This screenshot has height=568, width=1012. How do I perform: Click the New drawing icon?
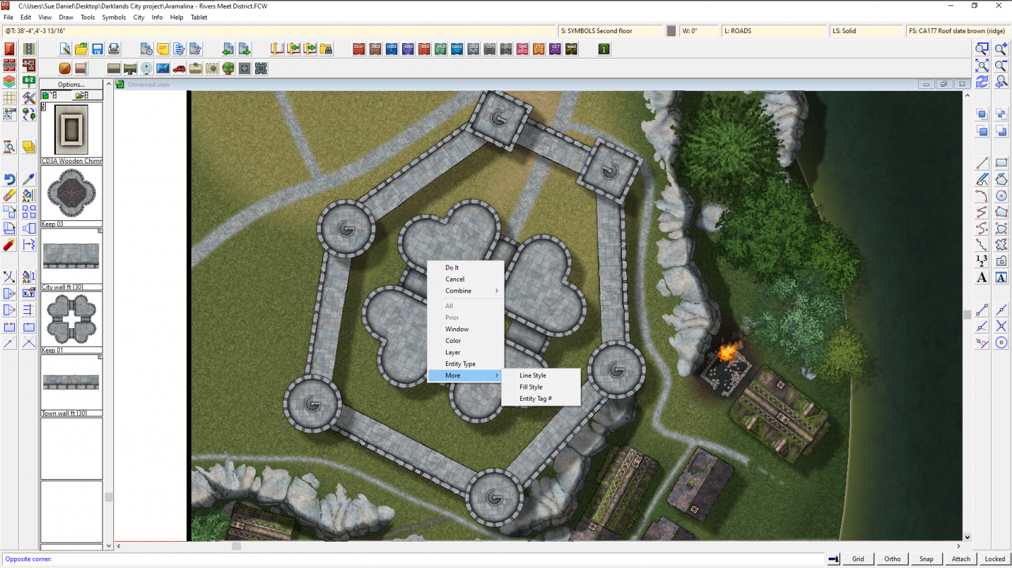coord(65,49)
